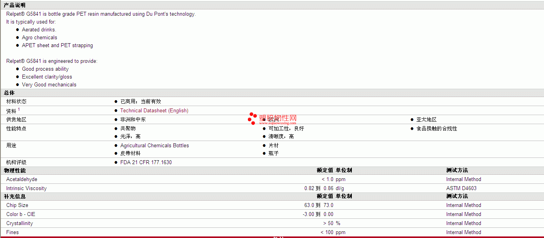Image resolution: width=544 pixels, height=238 pixels.
Task: Click the Color b value '-3.00 到 0.00'
Action: coord(318,214)
